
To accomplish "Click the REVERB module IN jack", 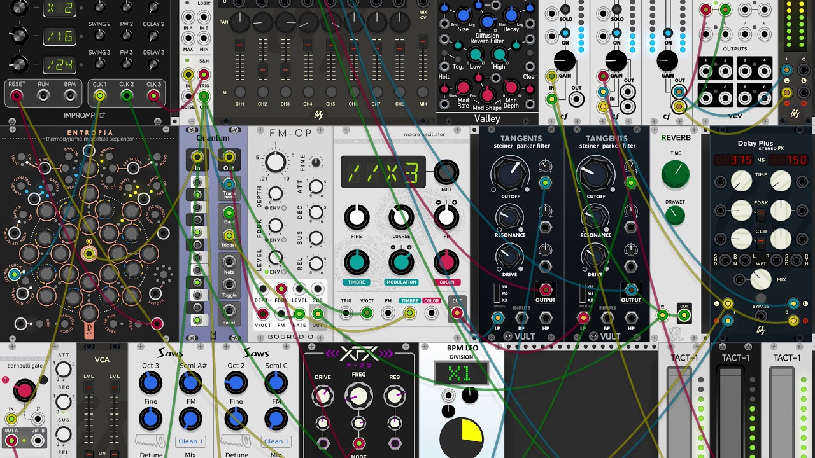I will click(663, 315).
